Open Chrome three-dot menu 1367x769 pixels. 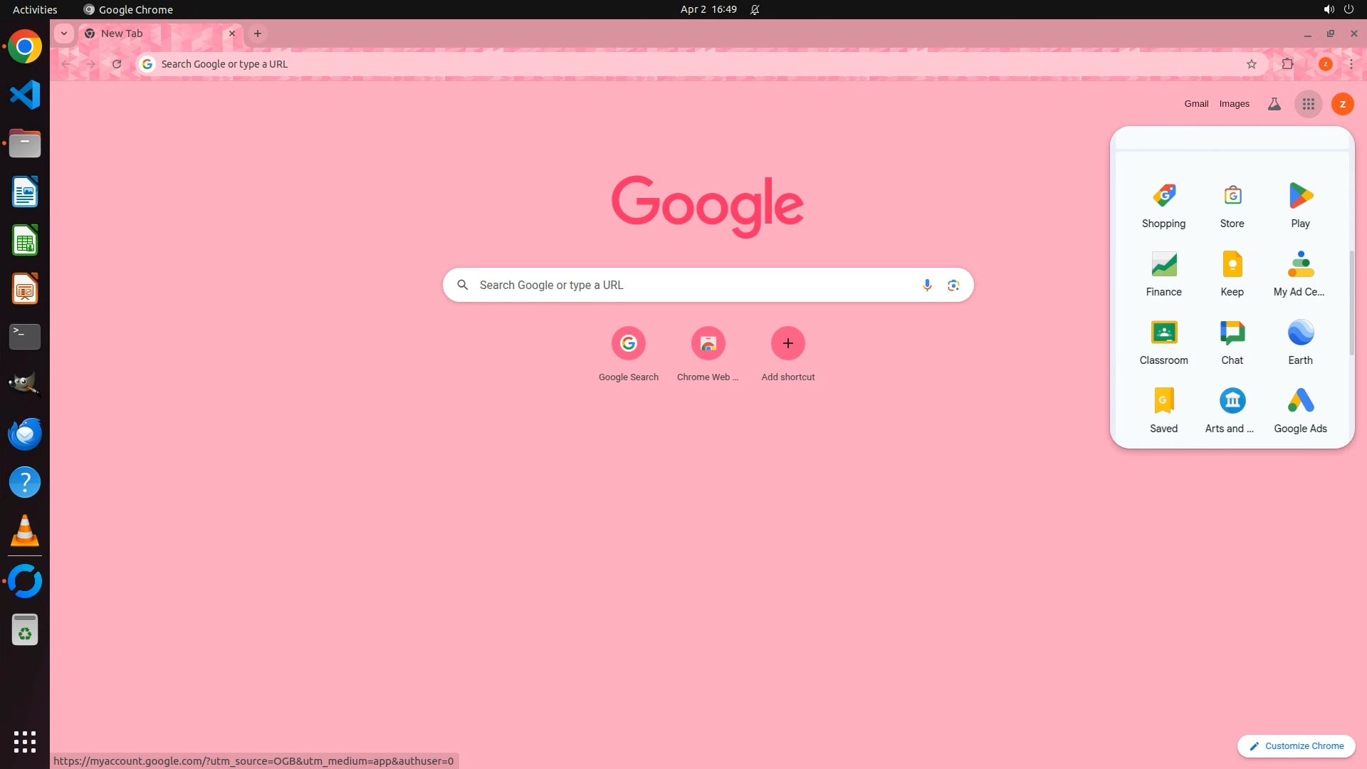tap(1351, 64)
